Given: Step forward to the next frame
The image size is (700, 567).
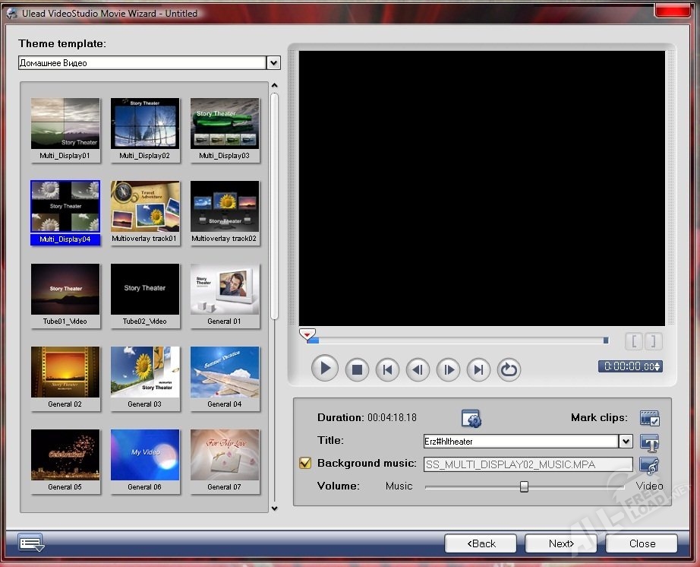Looking at the screenshot, I should (448, 370).
